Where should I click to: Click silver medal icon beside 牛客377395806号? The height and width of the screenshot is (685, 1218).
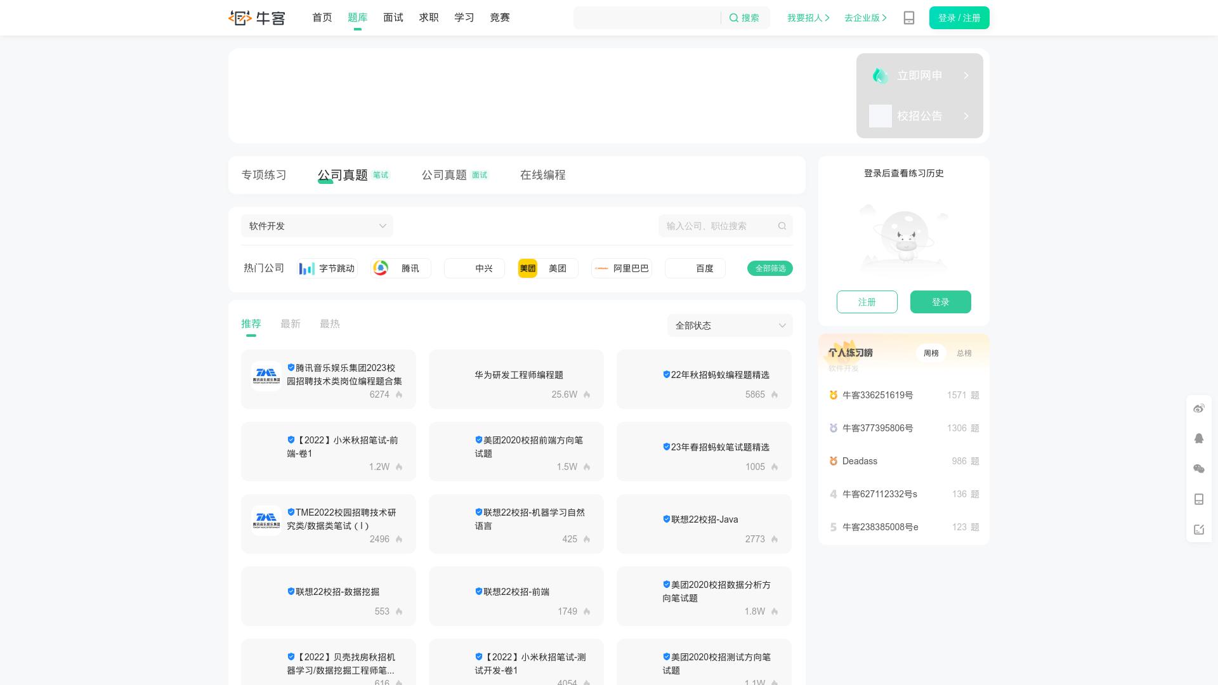(x=834, y=428)
